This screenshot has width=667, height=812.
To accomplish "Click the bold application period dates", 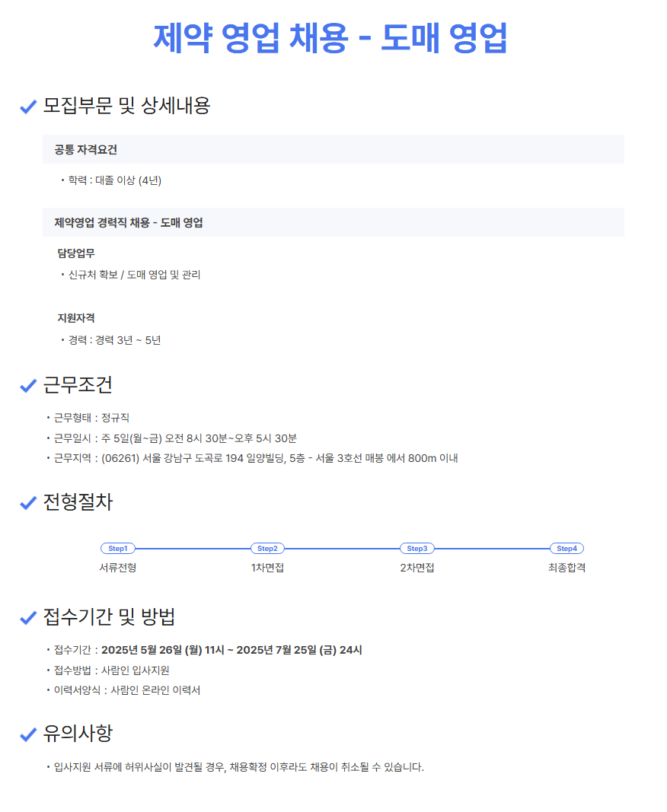I will pos(231,650).
